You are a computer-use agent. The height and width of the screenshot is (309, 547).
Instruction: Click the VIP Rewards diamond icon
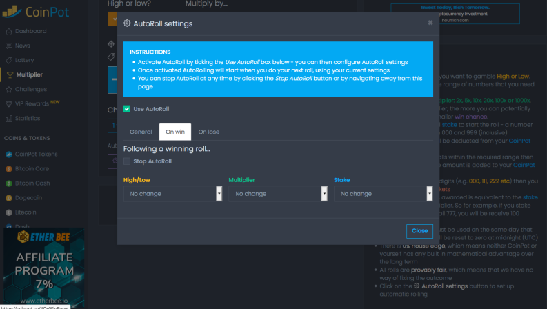[x=9, y=104]
